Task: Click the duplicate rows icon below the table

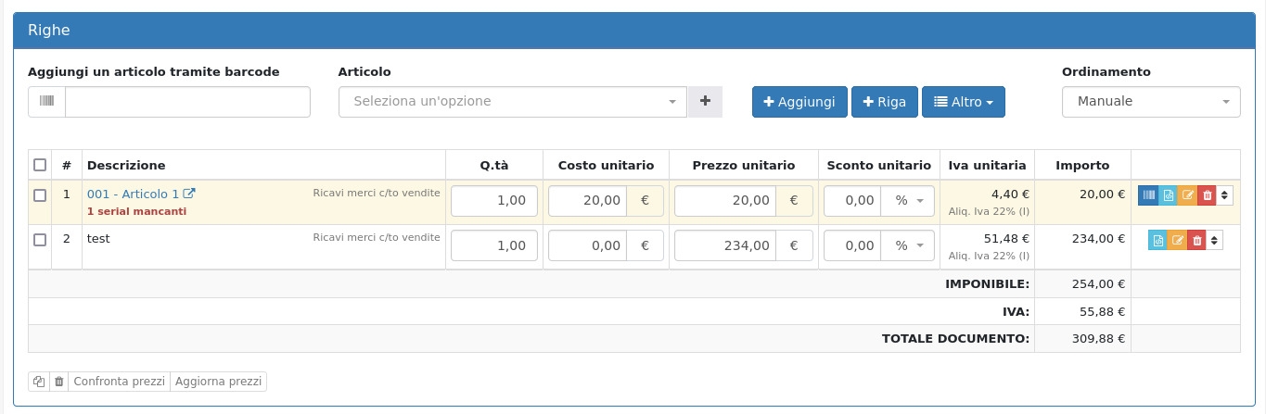Action: [39, 382]
